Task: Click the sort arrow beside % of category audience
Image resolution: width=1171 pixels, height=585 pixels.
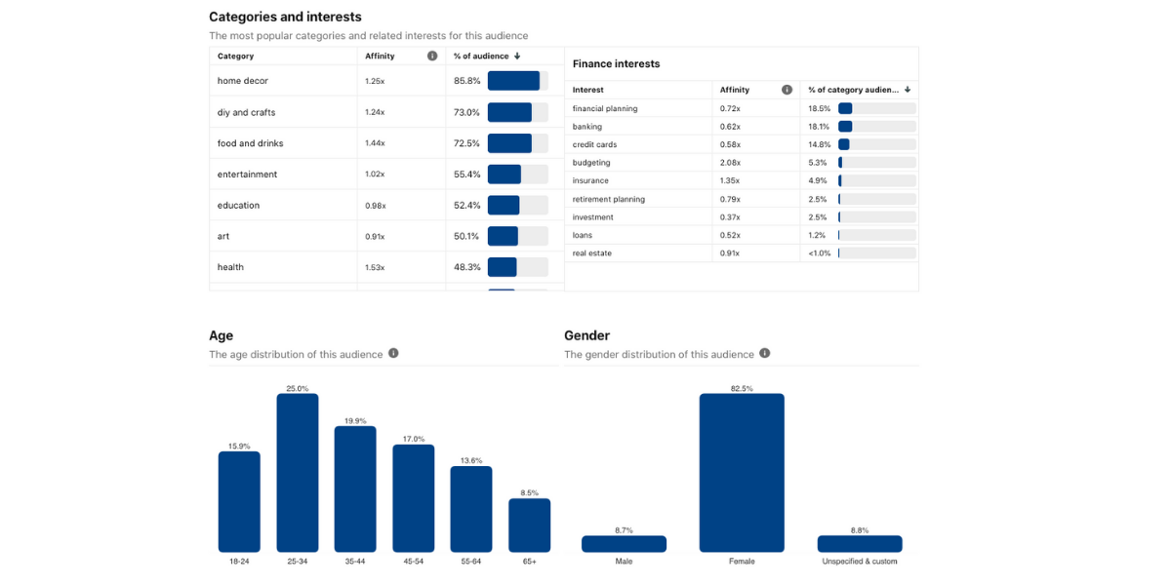Action: tap(908, 90)
